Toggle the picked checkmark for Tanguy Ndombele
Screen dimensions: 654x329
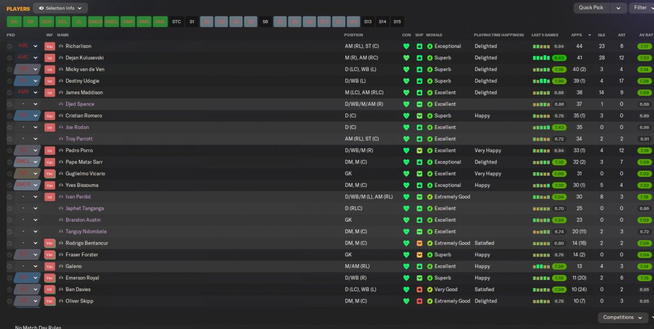pyautogui.click(x=10, y=231)
